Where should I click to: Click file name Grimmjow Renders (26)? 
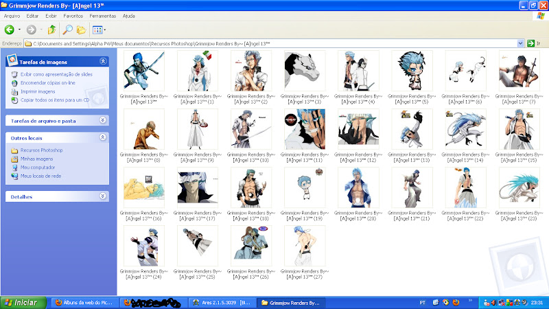click(251, 274)
